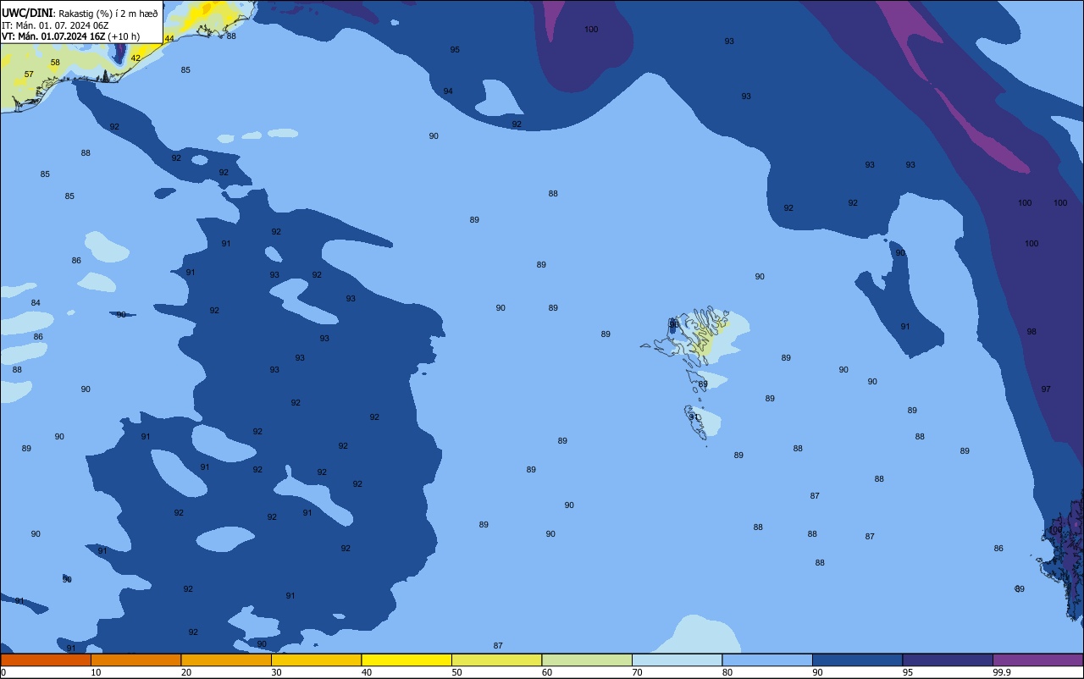This screenshot has width=1084, height=679.
Task: Click the '95' humidity value on the map, not the legend
Action: tap(455, 50)
